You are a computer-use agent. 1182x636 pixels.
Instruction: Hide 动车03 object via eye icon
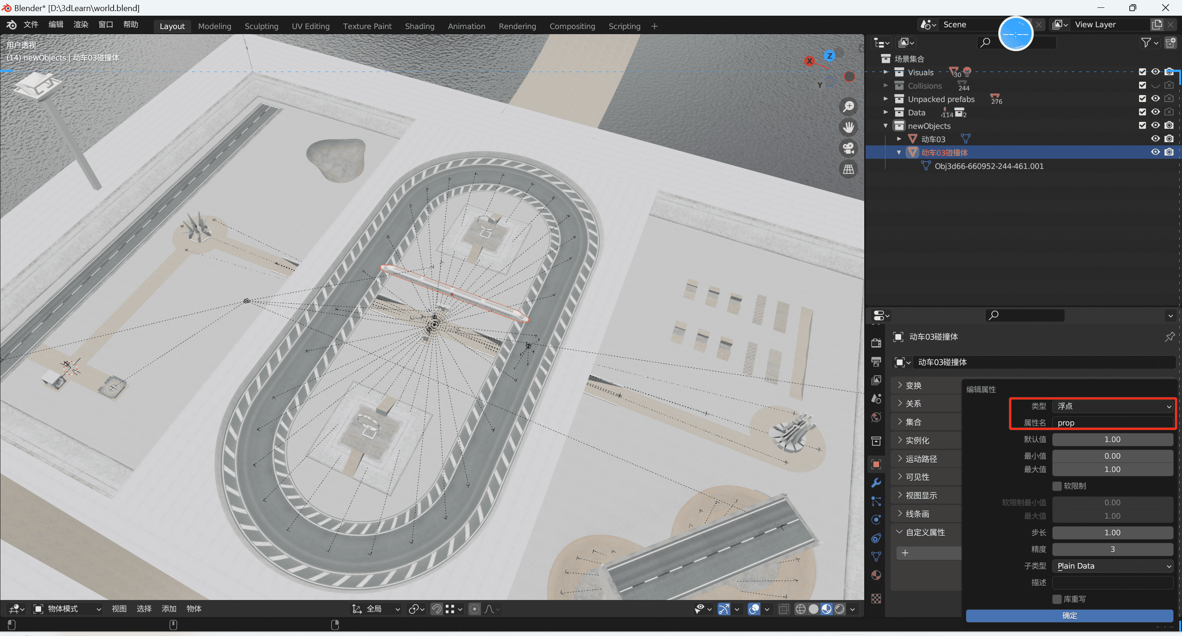point(1156,139)
